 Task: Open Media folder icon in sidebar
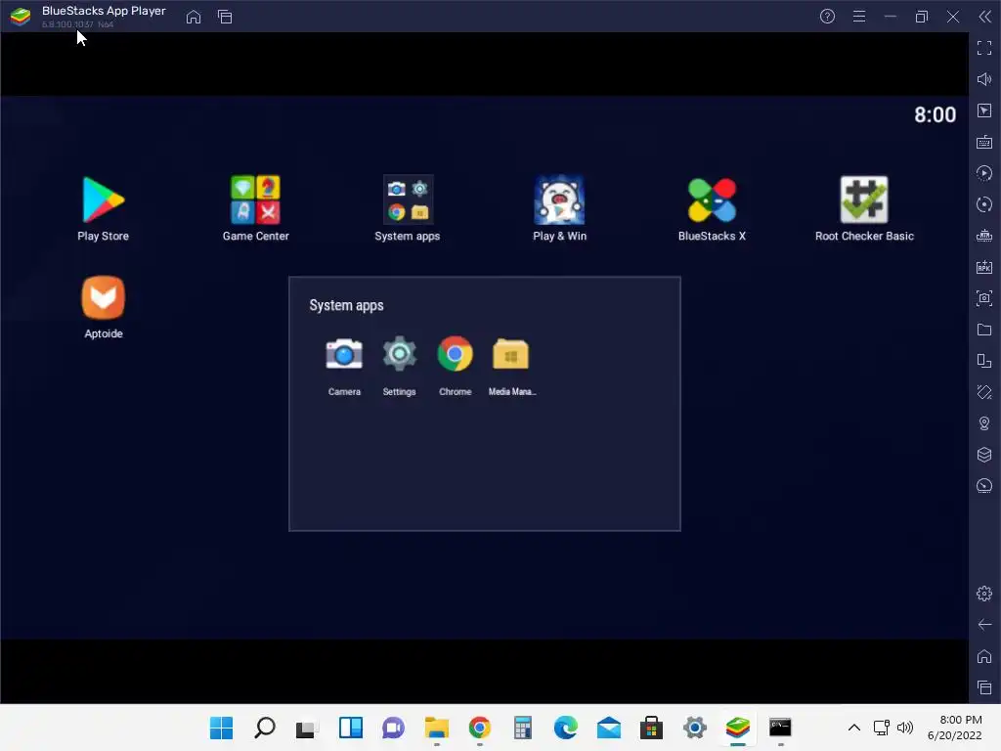[984, 330]
